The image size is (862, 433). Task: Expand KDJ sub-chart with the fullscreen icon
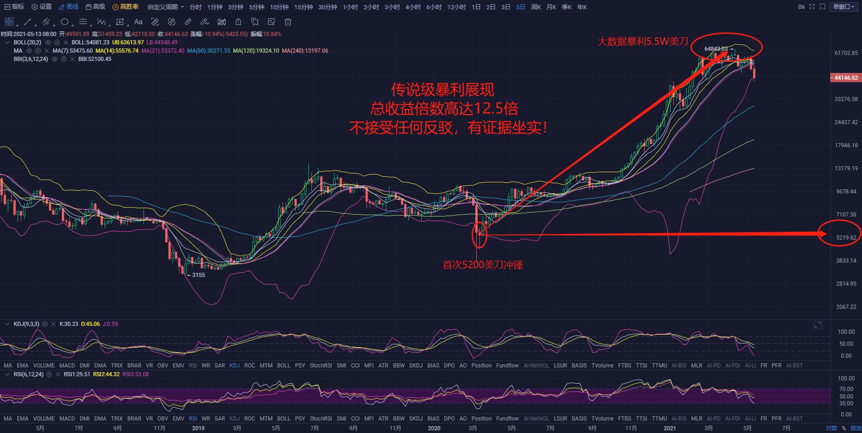click(x=818, y=325)
